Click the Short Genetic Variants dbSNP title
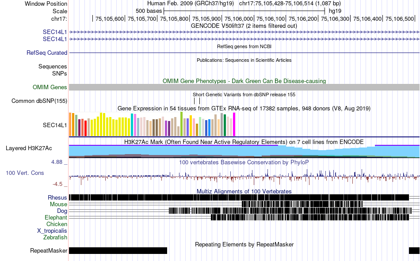 pyautogui.click(x=244, y=95)
